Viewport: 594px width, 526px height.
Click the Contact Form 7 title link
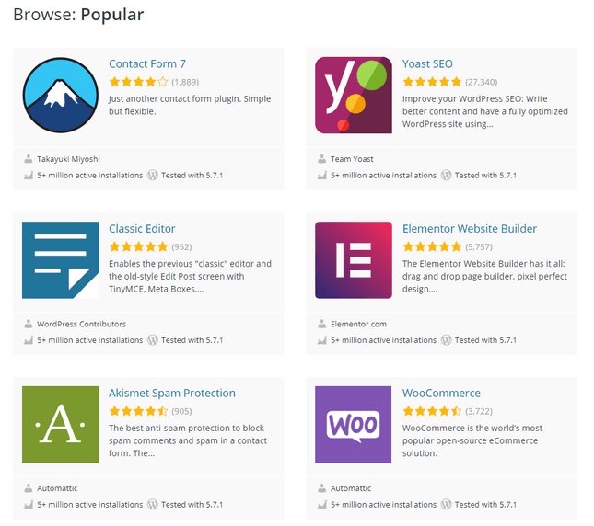tap(147, 63)
